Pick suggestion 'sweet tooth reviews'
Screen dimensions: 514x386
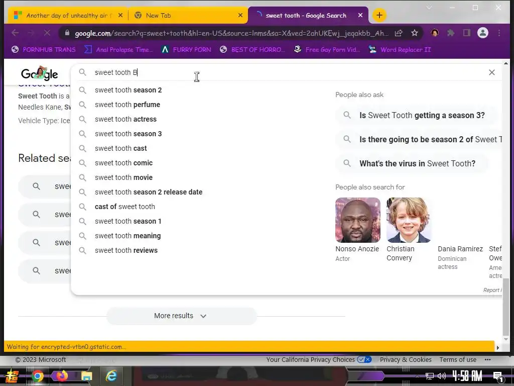click(126, 250)
